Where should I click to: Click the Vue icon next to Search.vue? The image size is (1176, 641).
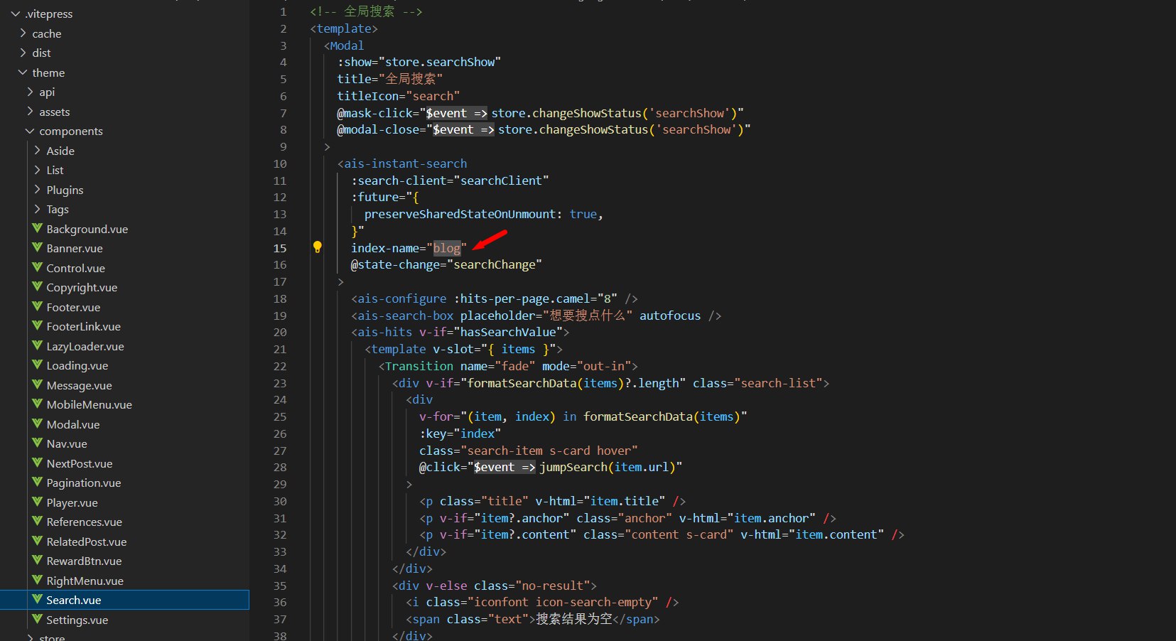37,600
